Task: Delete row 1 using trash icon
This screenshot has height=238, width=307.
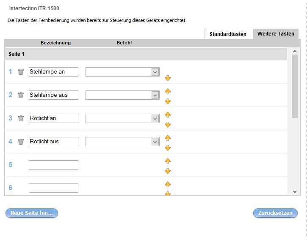Action: point(21,72)
